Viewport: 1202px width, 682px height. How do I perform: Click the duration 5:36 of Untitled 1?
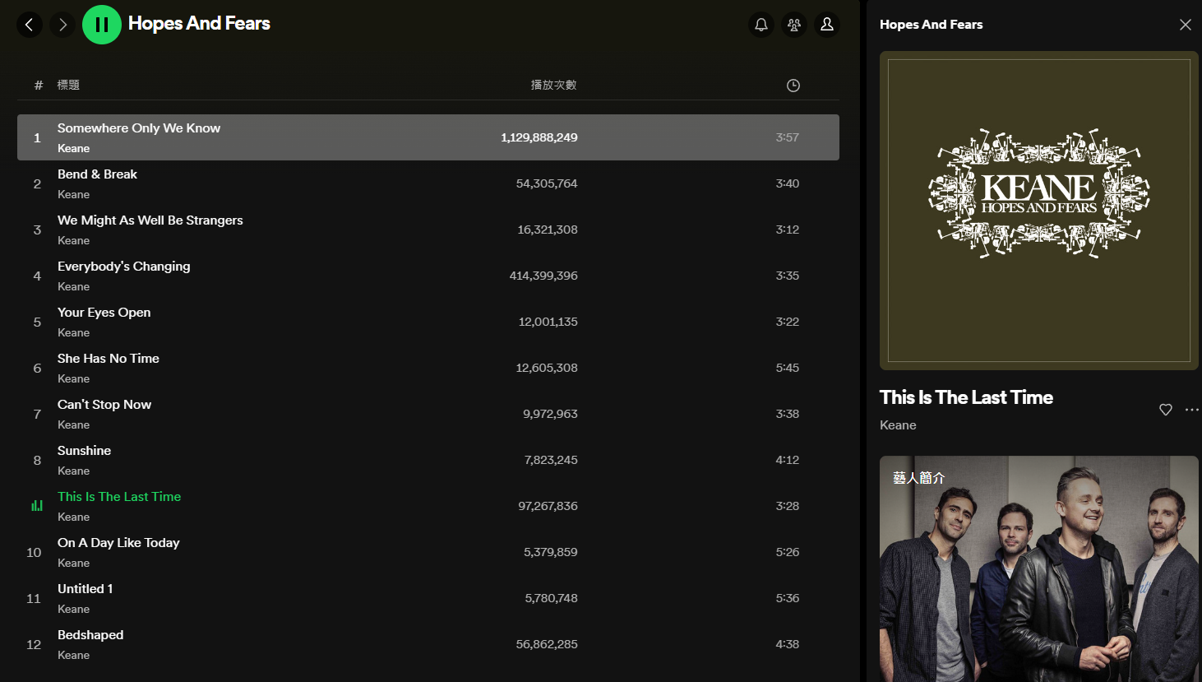788,598
